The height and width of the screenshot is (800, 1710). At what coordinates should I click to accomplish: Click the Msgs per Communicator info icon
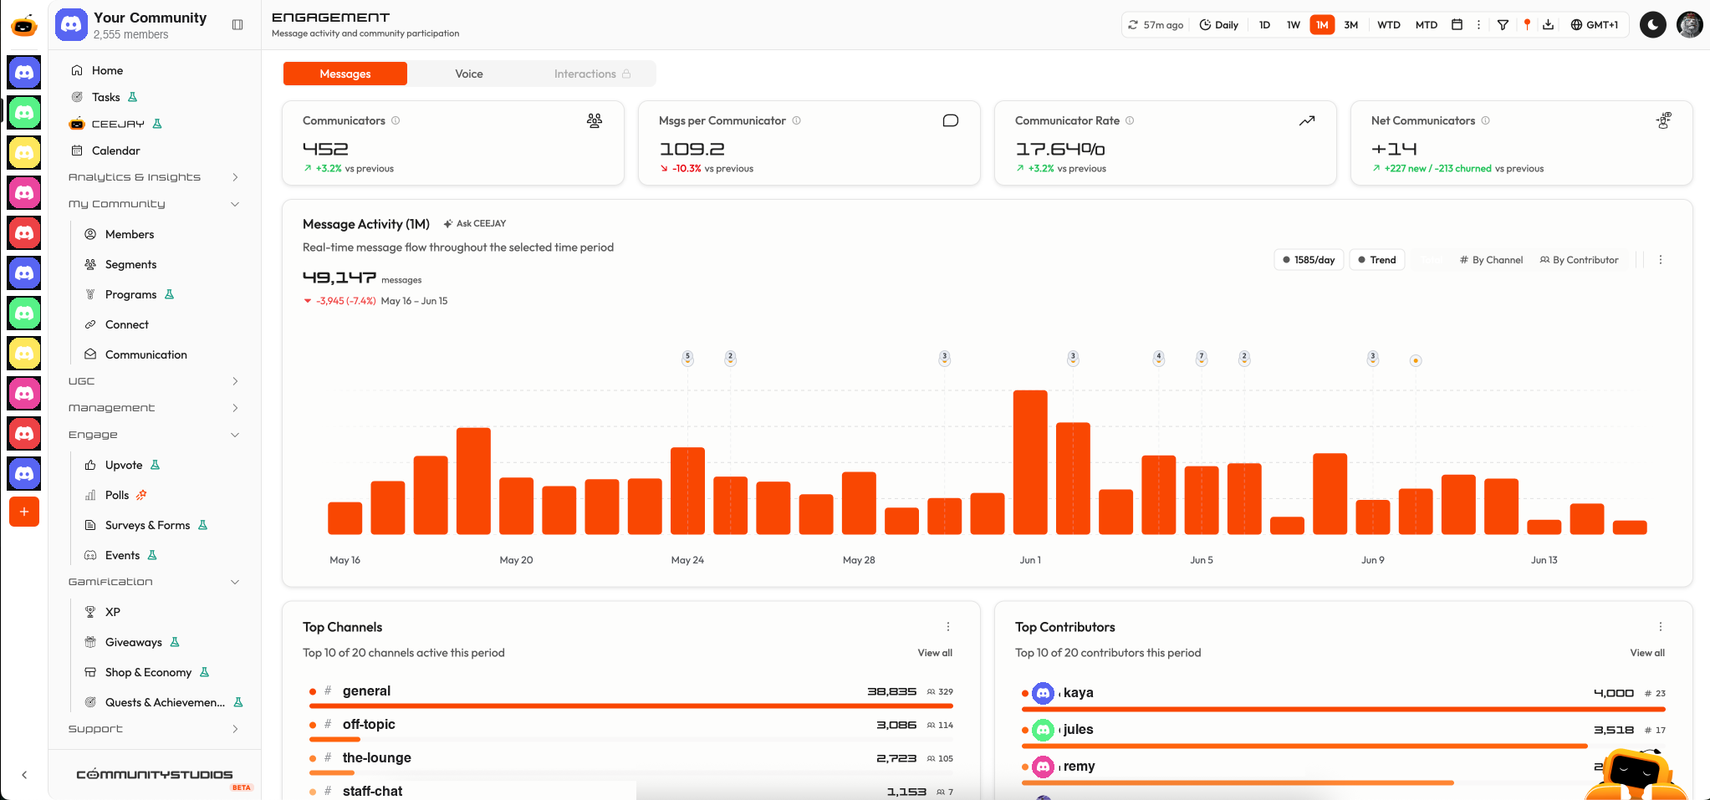click(796, 120)
